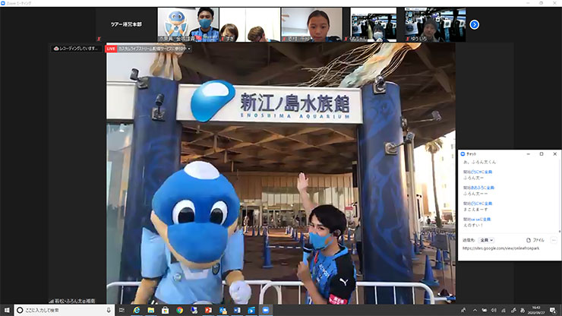Click the blue next-participants arrow in gallery strip
This screenshot has height=316, width=562.
pyautogui.click(x=475, y=24)
